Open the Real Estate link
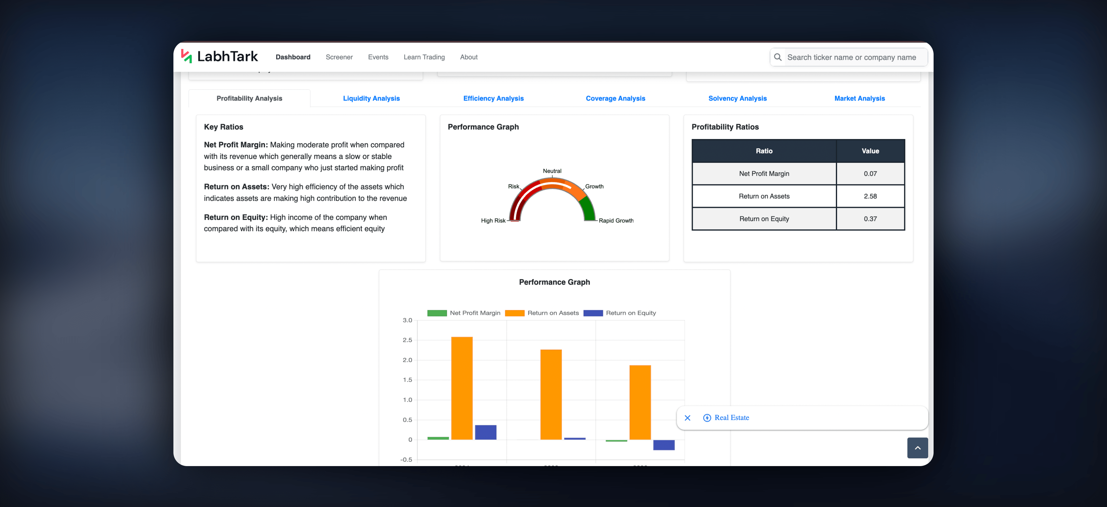The image size is (1107, 507). coord(731,418)
